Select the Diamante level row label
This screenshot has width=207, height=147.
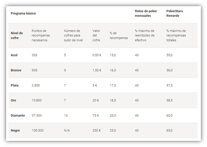18,115
